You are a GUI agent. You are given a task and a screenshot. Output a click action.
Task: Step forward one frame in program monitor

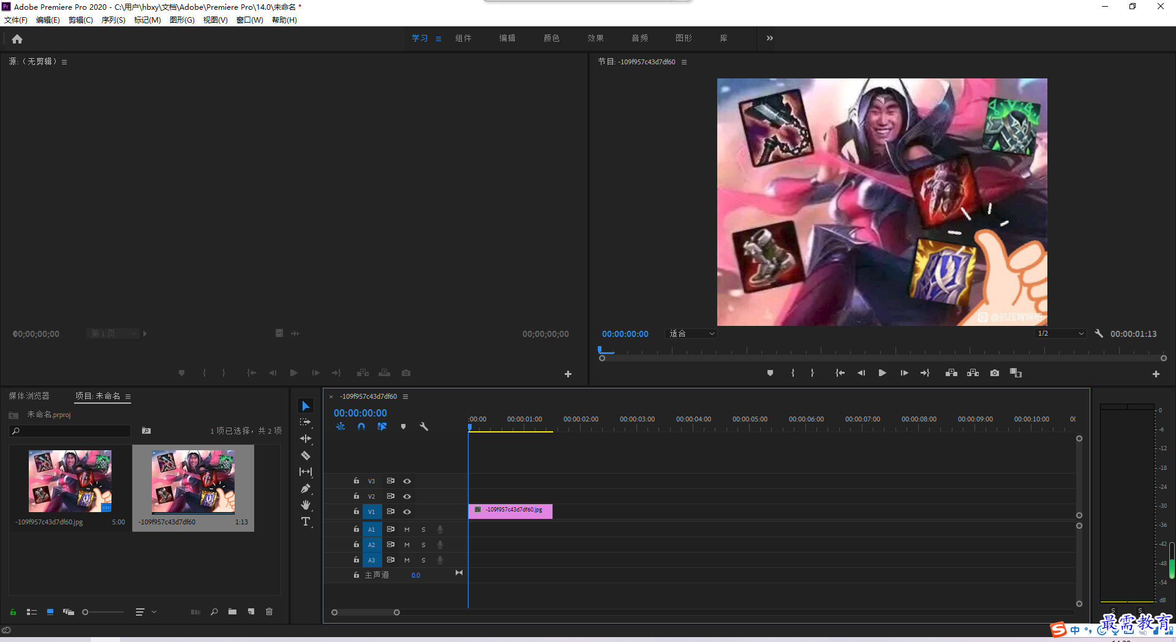click(x=904, y=372)
